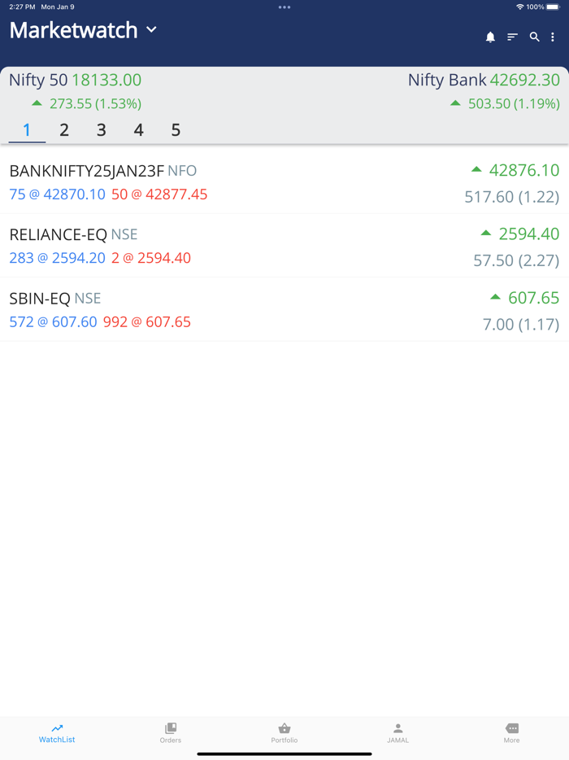Expand the Marketwatch dropdown chevron

151,30
